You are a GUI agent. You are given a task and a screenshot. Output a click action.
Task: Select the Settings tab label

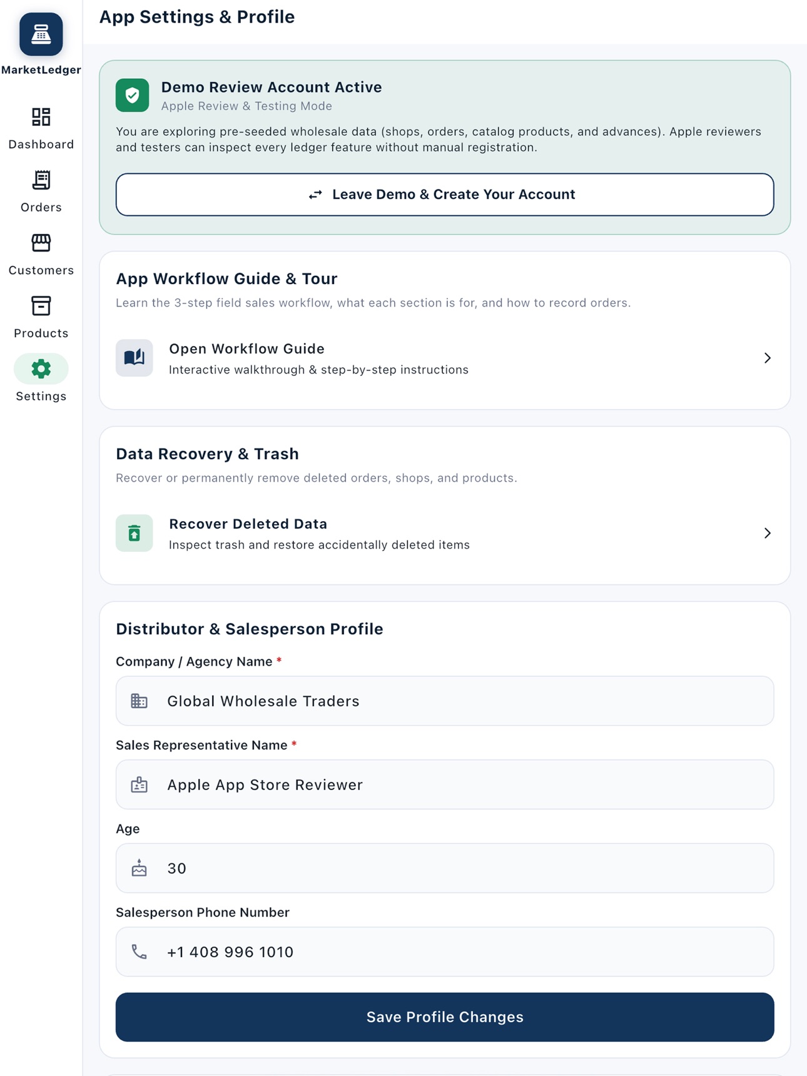(41, 396)
